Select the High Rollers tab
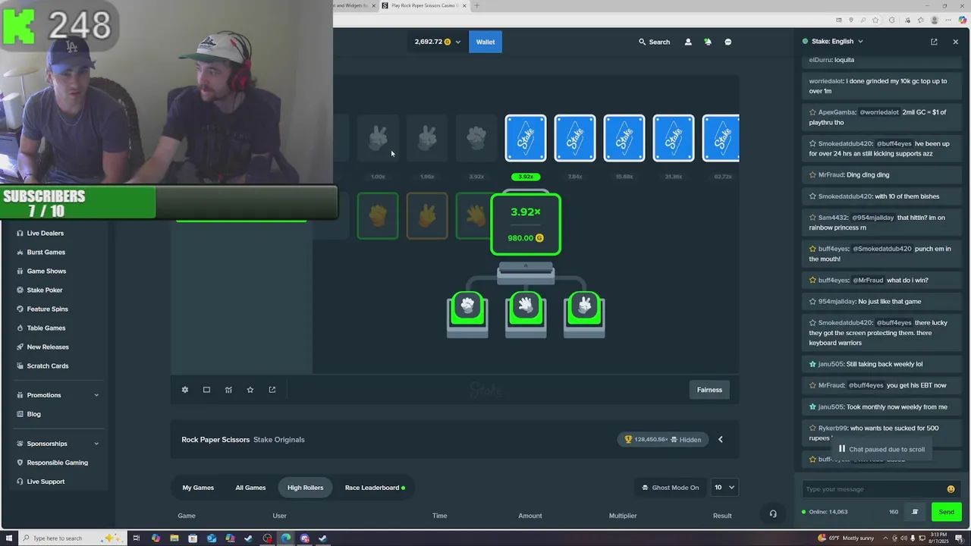The image size is (971, 546). [x=305, y=488]
